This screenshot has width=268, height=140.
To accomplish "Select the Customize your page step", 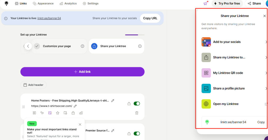I will click(x=59, y=46).
